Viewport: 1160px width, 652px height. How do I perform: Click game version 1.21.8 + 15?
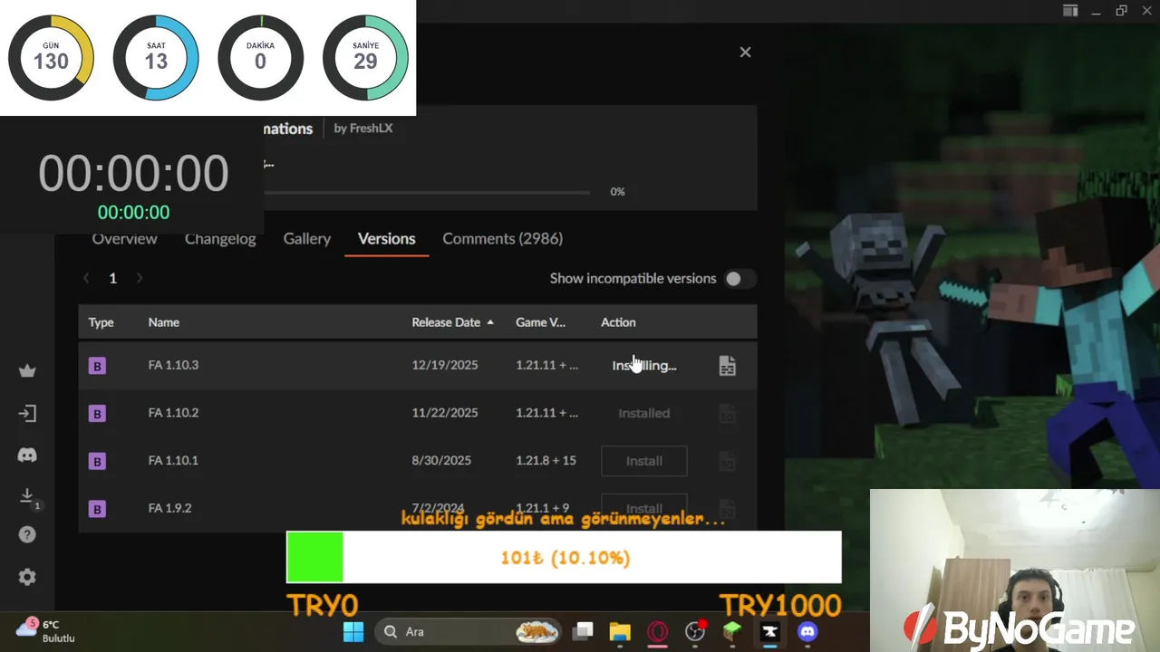click(546, 460)
